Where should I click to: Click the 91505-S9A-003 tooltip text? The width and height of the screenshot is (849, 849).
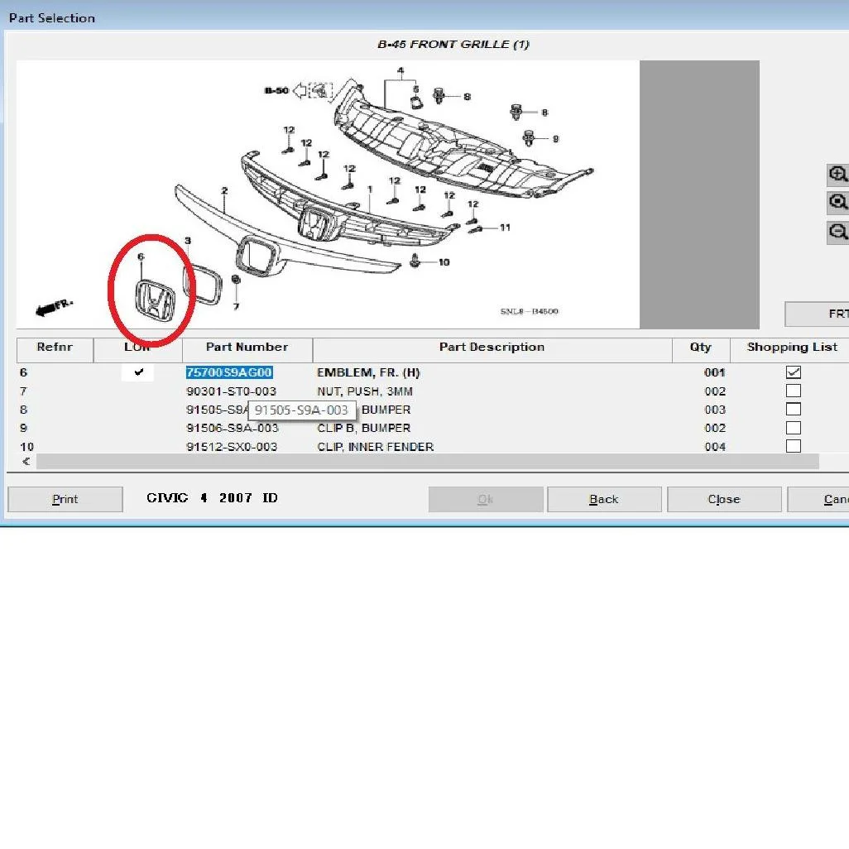[301, 410]
